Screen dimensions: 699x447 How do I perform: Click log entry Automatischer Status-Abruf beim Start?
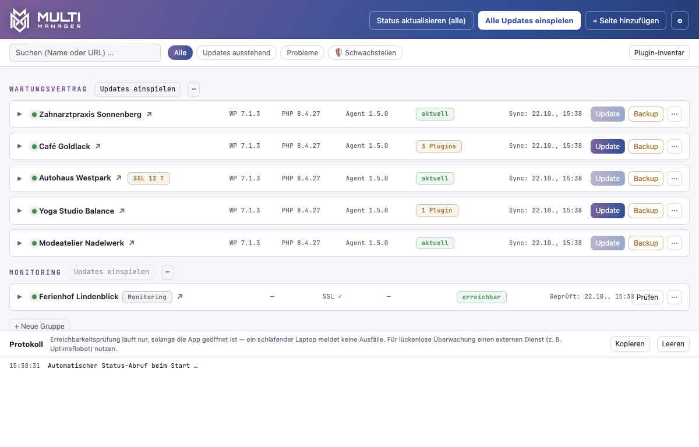click(122, 366)
